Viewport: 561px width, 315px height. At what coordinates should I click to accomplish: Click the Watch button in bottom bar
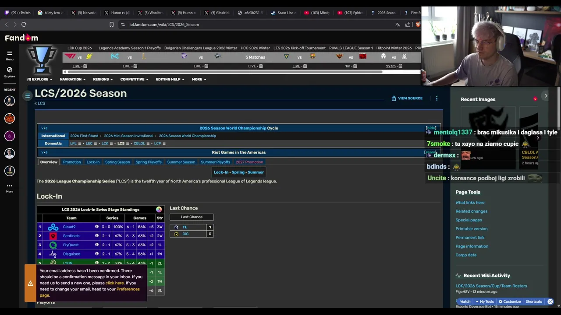tap(465, 301)
